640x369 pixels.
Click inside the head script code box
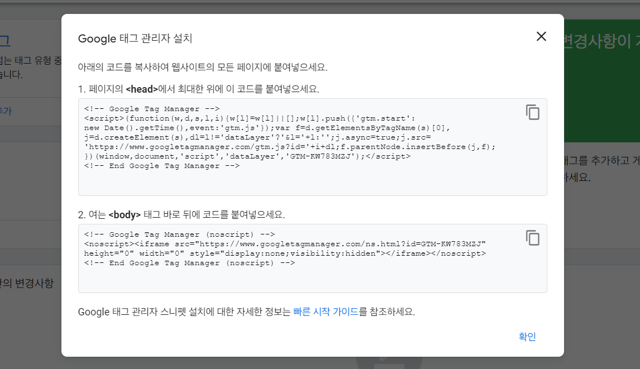tap(312, 147)
